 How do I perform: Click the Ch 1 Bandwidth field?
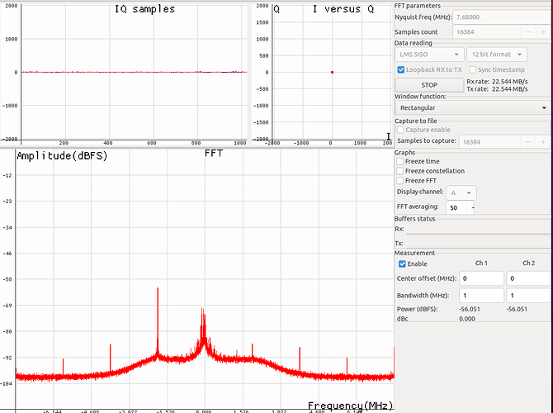click(x=481, y=296)
